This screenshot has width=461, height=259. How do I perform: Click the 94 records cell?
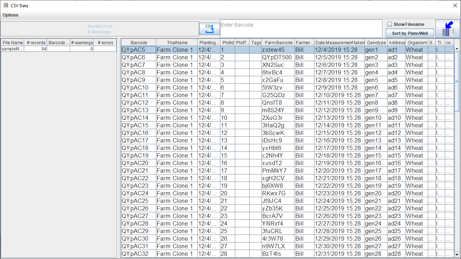(36, 49)
